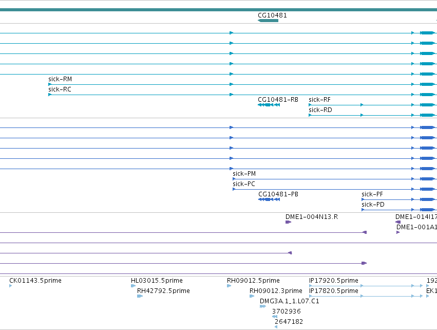Image resolution: width=437 pixels, height=330 pixels.
Task: Click the sick-PF feature start arrow
Action: [x=363, y=199]
